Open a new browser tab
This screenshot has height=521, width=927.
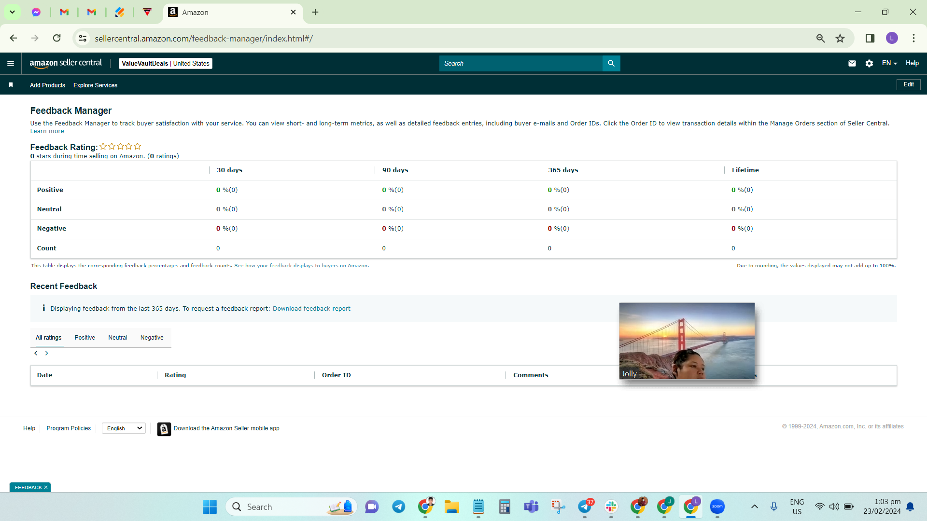click(315, 12)
